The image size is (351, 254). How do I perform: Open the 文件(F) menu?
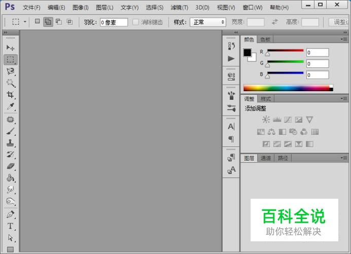[x=31, y=8]
